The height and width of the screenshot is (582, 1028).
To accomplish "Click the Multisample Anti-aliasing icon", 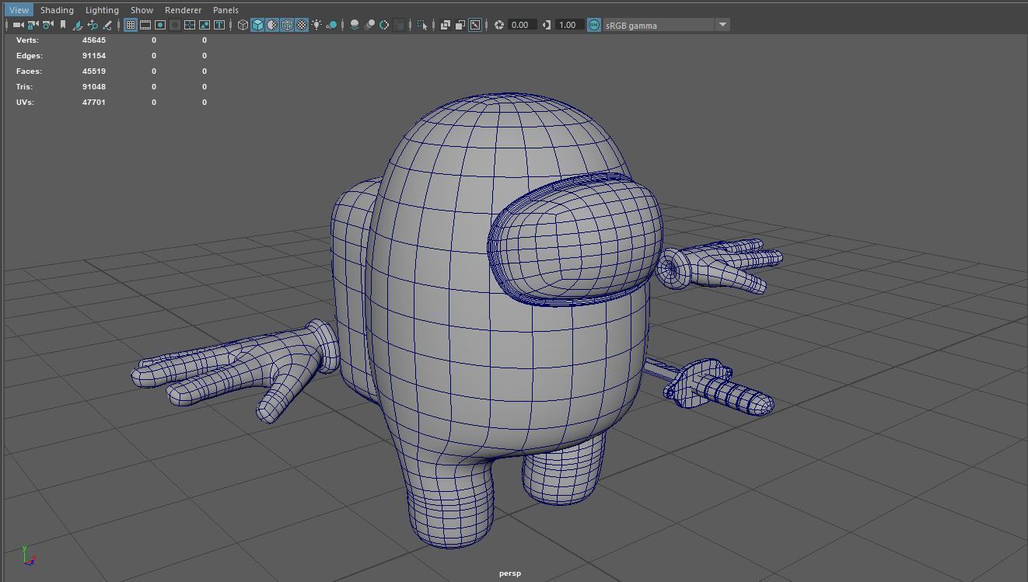I will click(384, 25).
